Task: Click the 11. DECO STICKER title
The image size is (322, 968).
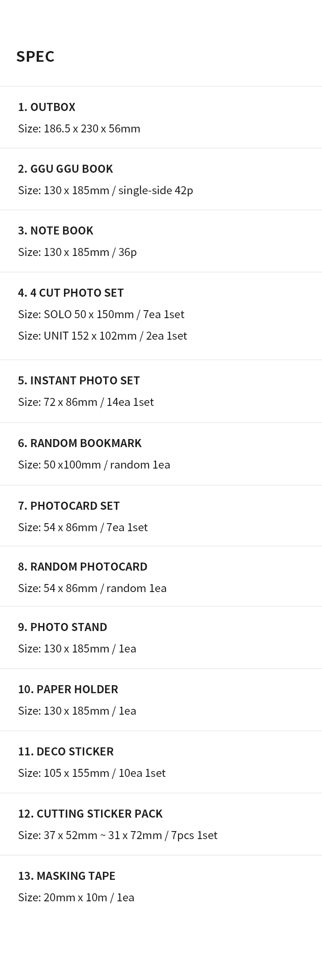Action: point(66,751)
